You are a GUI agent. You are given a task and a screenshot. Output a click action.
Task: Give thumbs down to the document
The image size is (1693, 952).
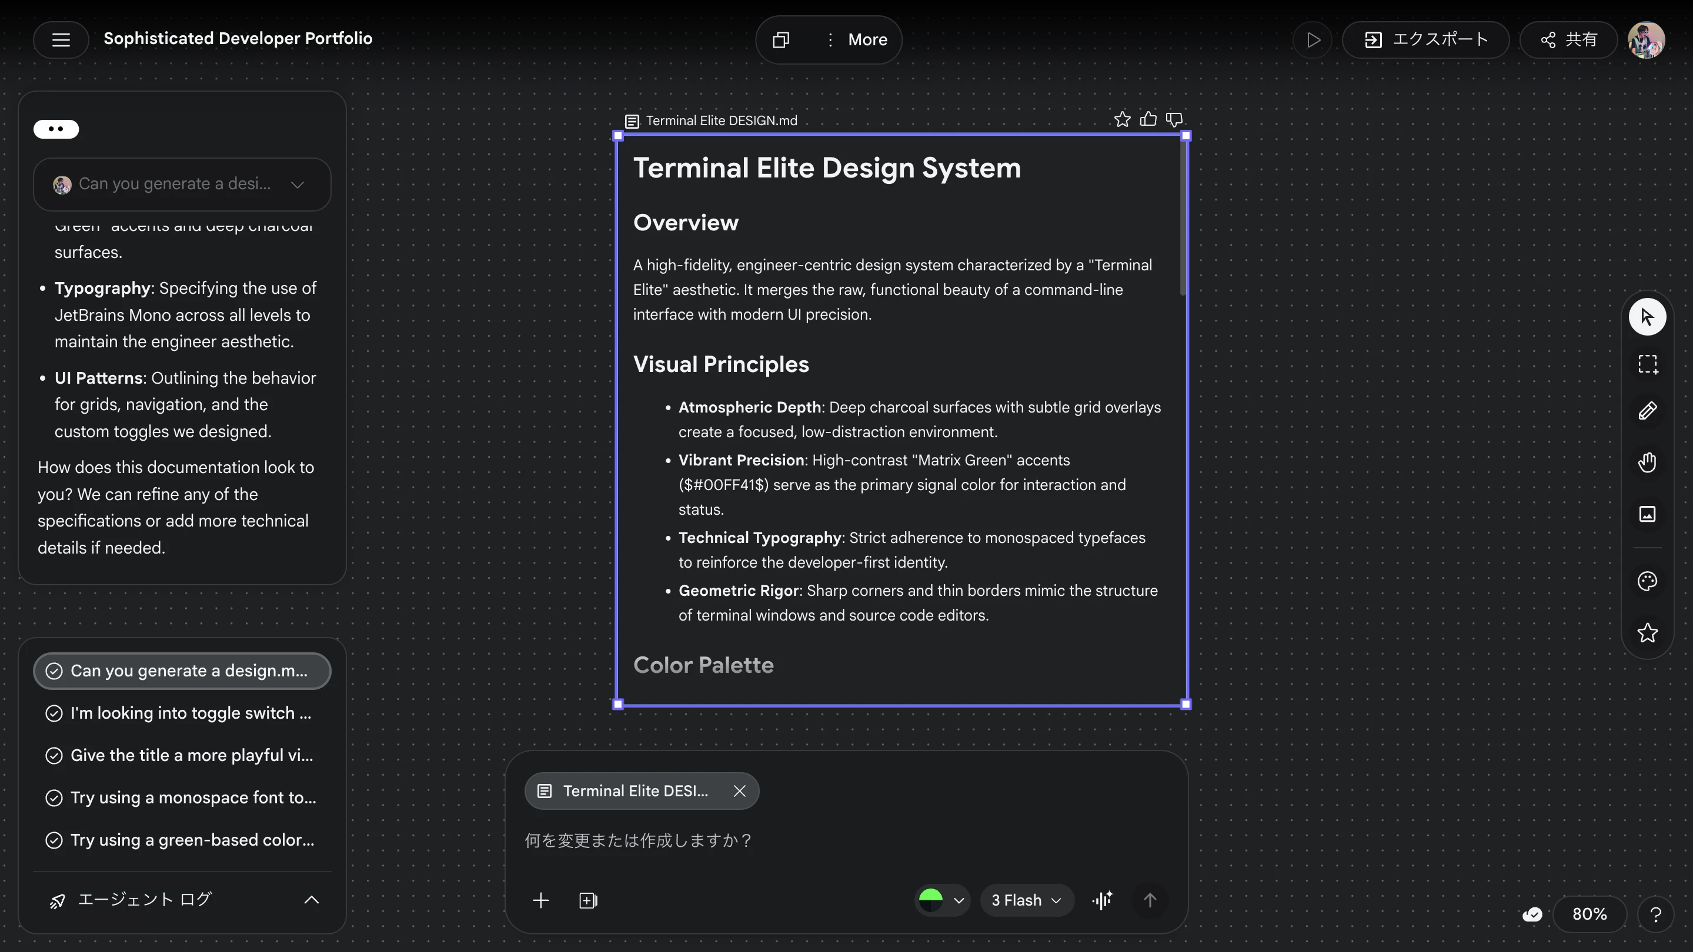click(x=1174, y=119)
